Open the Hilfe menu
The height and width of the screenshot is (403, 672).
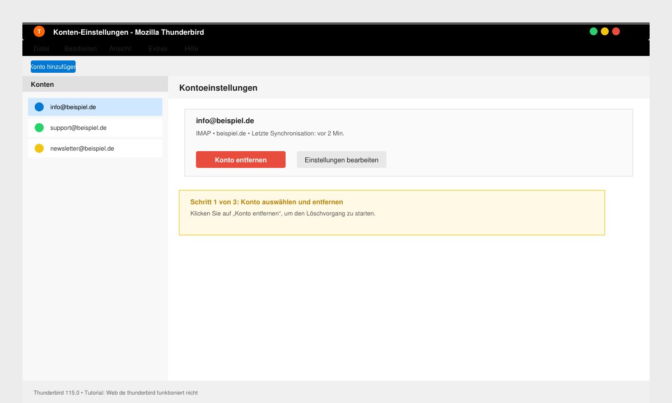coord(192,49)
